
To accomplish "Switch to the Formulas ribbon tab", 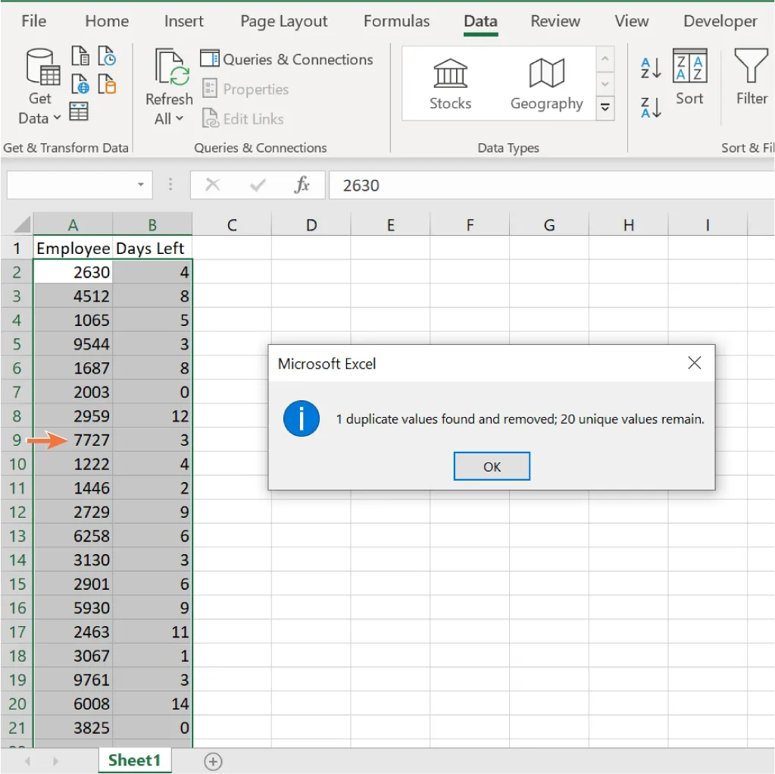I will [395, 21].
